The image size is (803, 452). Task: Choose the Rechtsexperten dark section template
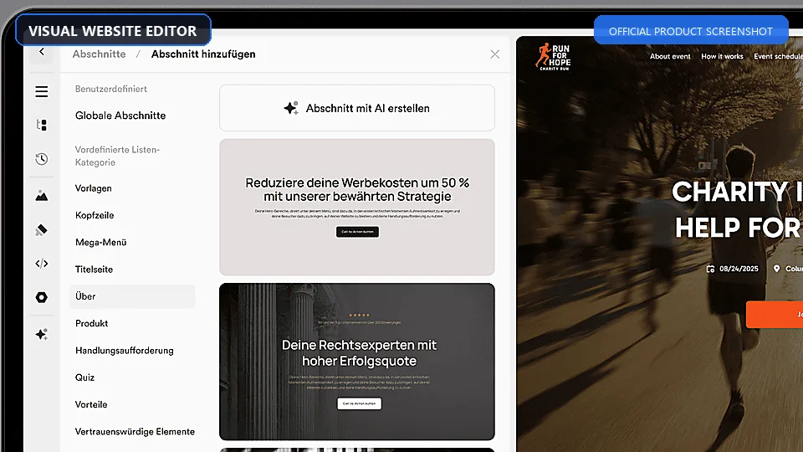pos(357,362)
